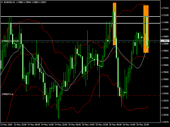170x127 pixels.
Task: Click the 1.70760 price scale label
Action: [165, 58]
